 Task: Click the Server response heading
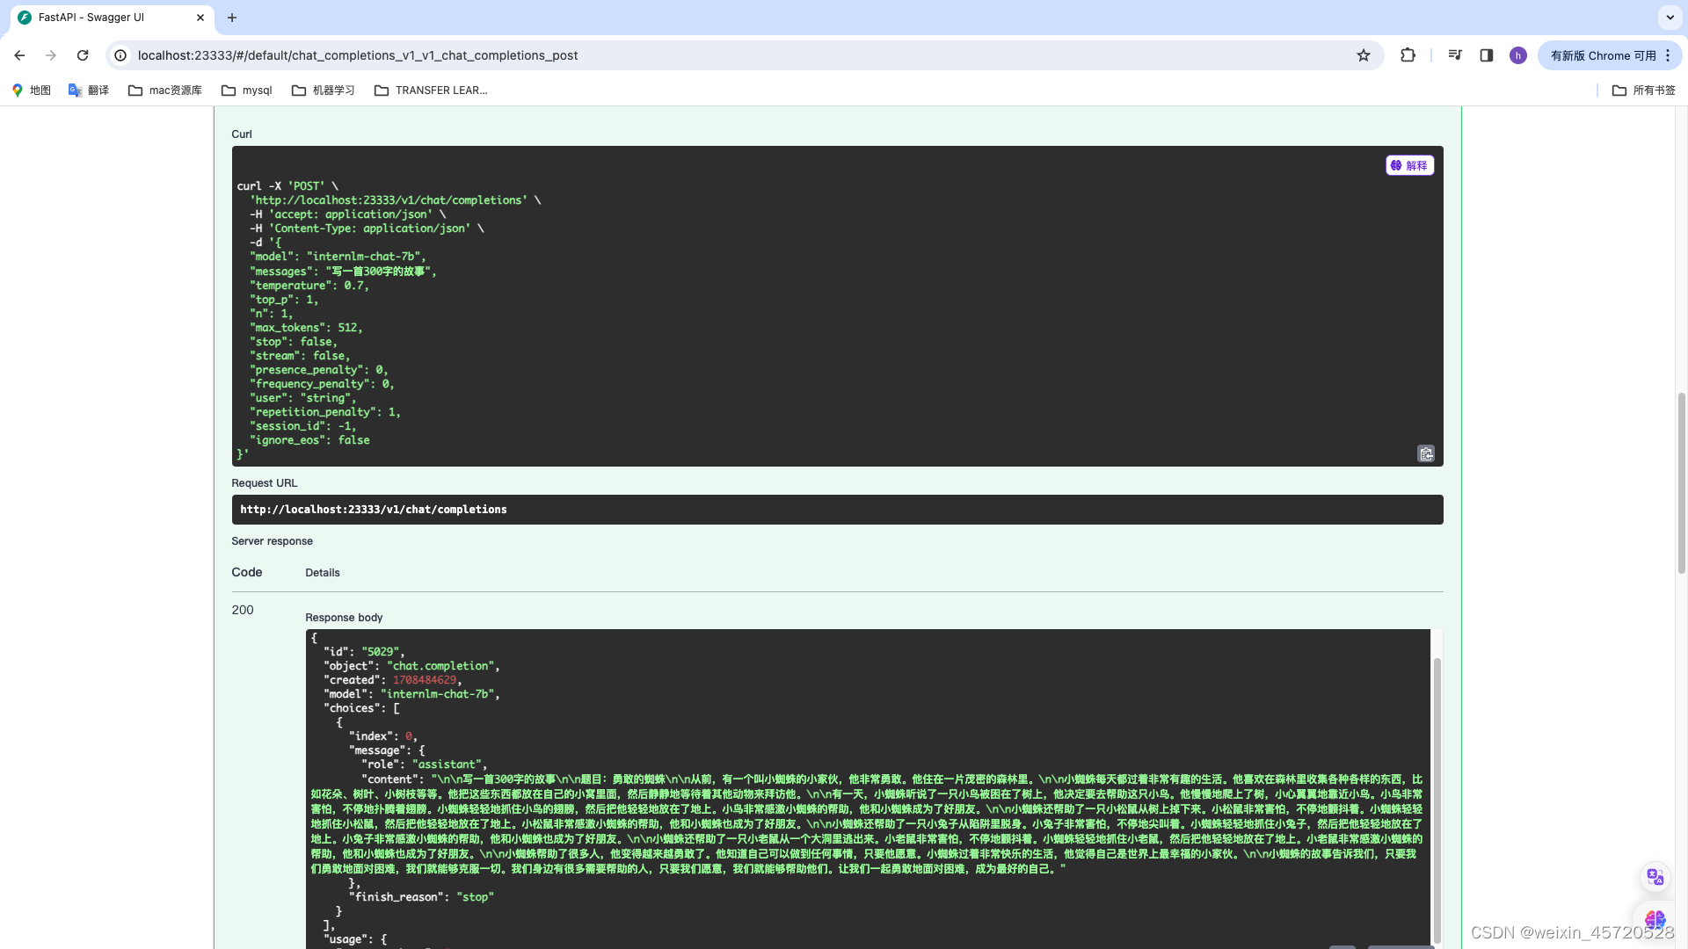tap(272, 541)
